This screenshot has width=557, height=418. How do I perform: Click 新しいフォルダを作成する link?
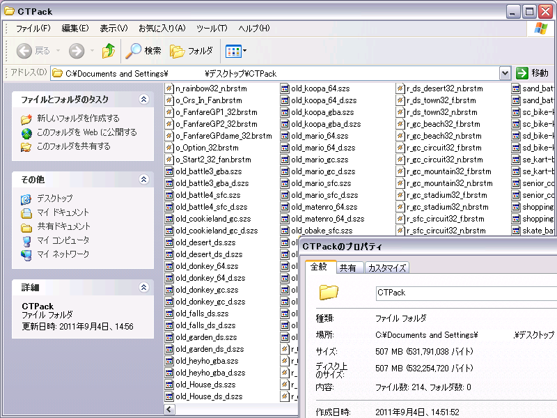click(78, 118)
